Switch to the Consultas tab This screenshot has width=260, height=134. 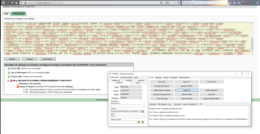coord(158,78)
